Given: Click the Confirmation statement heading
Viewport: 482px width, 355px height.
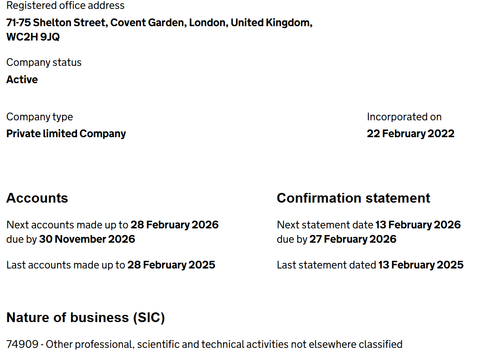Looking at the screenshot, I should (x=353, y=198).
